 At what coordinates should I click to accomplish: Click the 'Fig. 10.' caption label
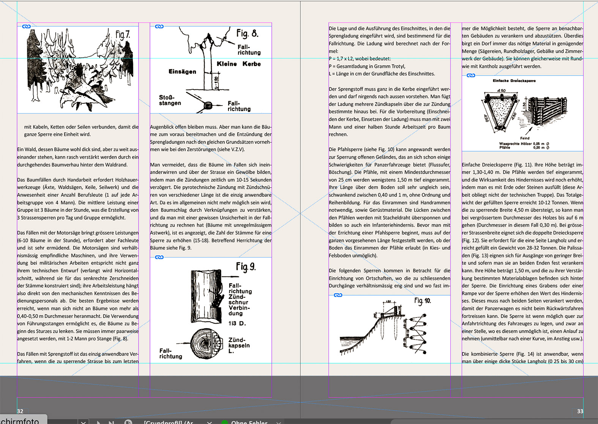[423, 301]
